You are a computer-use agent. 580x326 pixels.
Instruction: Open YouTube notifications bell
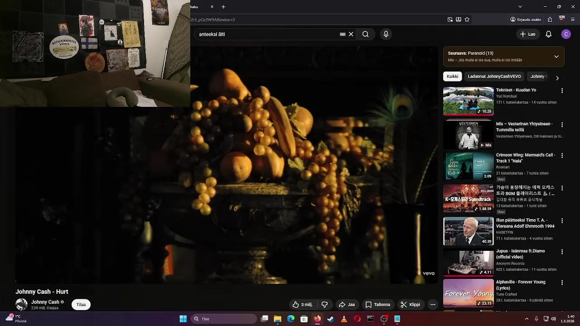click(x=548, y=34)
